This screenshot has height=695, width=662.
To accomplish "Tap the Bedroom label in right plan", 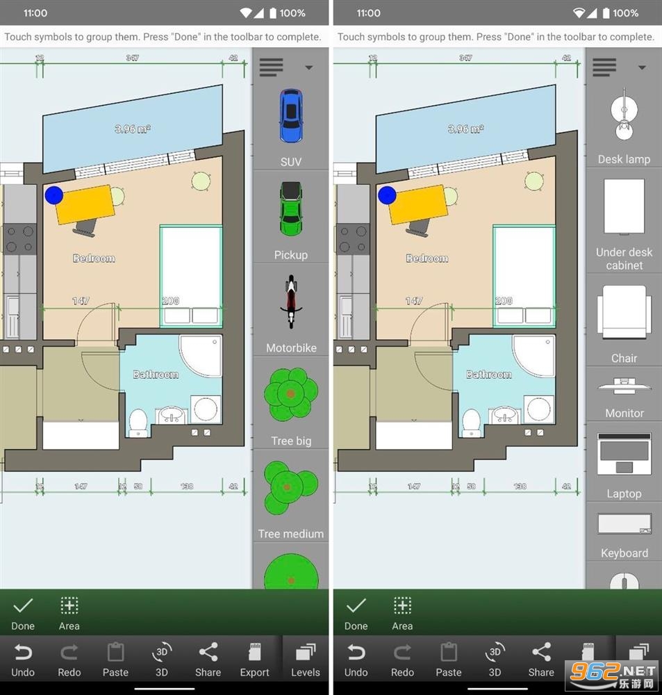I will 427,258.
